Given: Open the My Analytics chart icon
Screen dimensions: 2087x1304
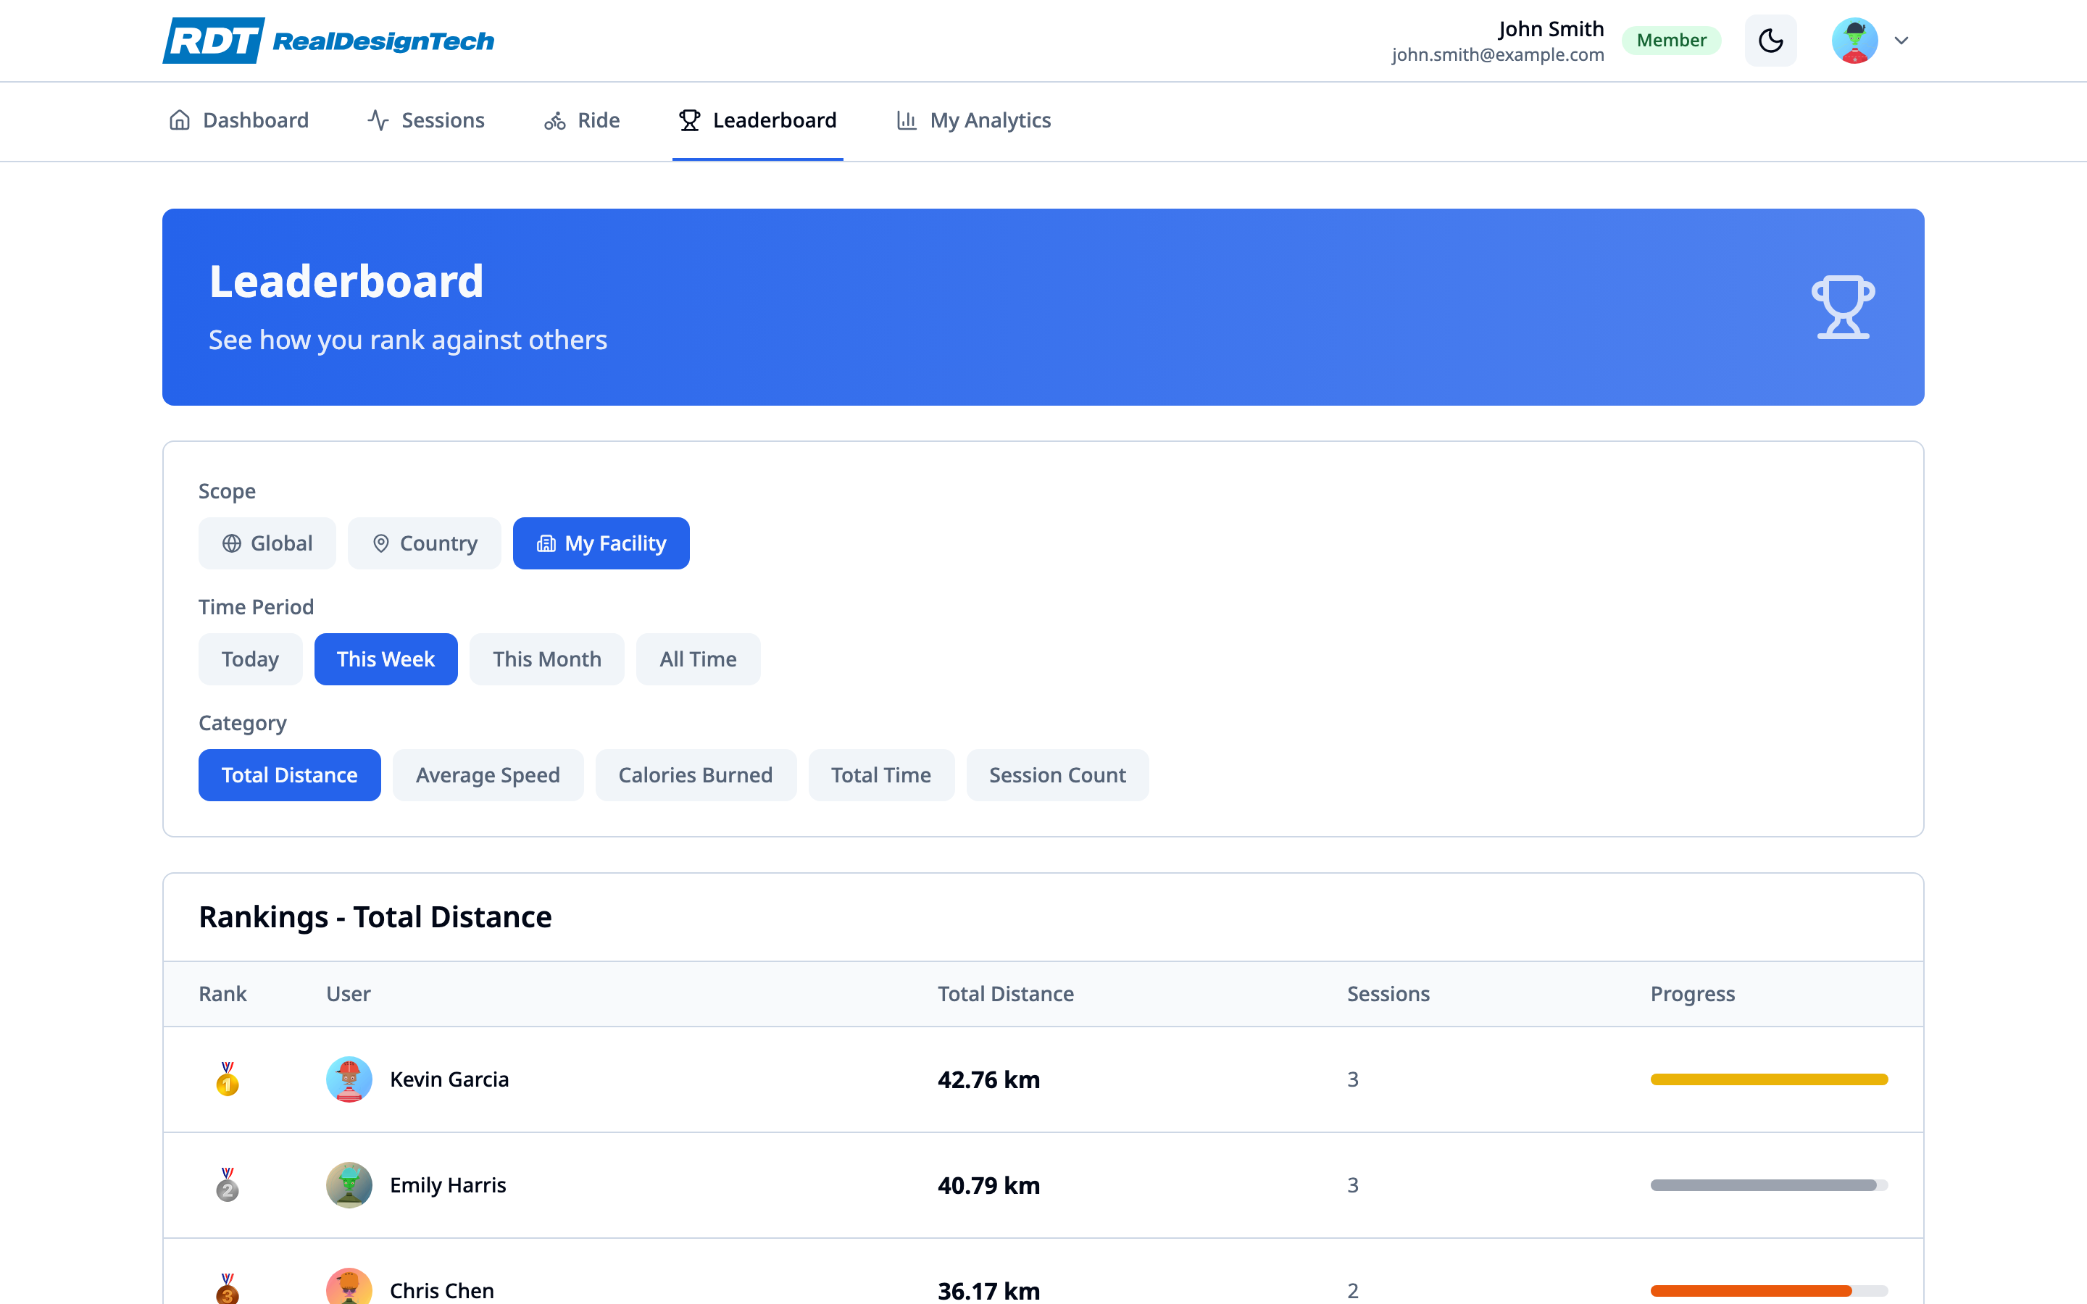Looking at the screenshot, I should (x=906, y=120).
